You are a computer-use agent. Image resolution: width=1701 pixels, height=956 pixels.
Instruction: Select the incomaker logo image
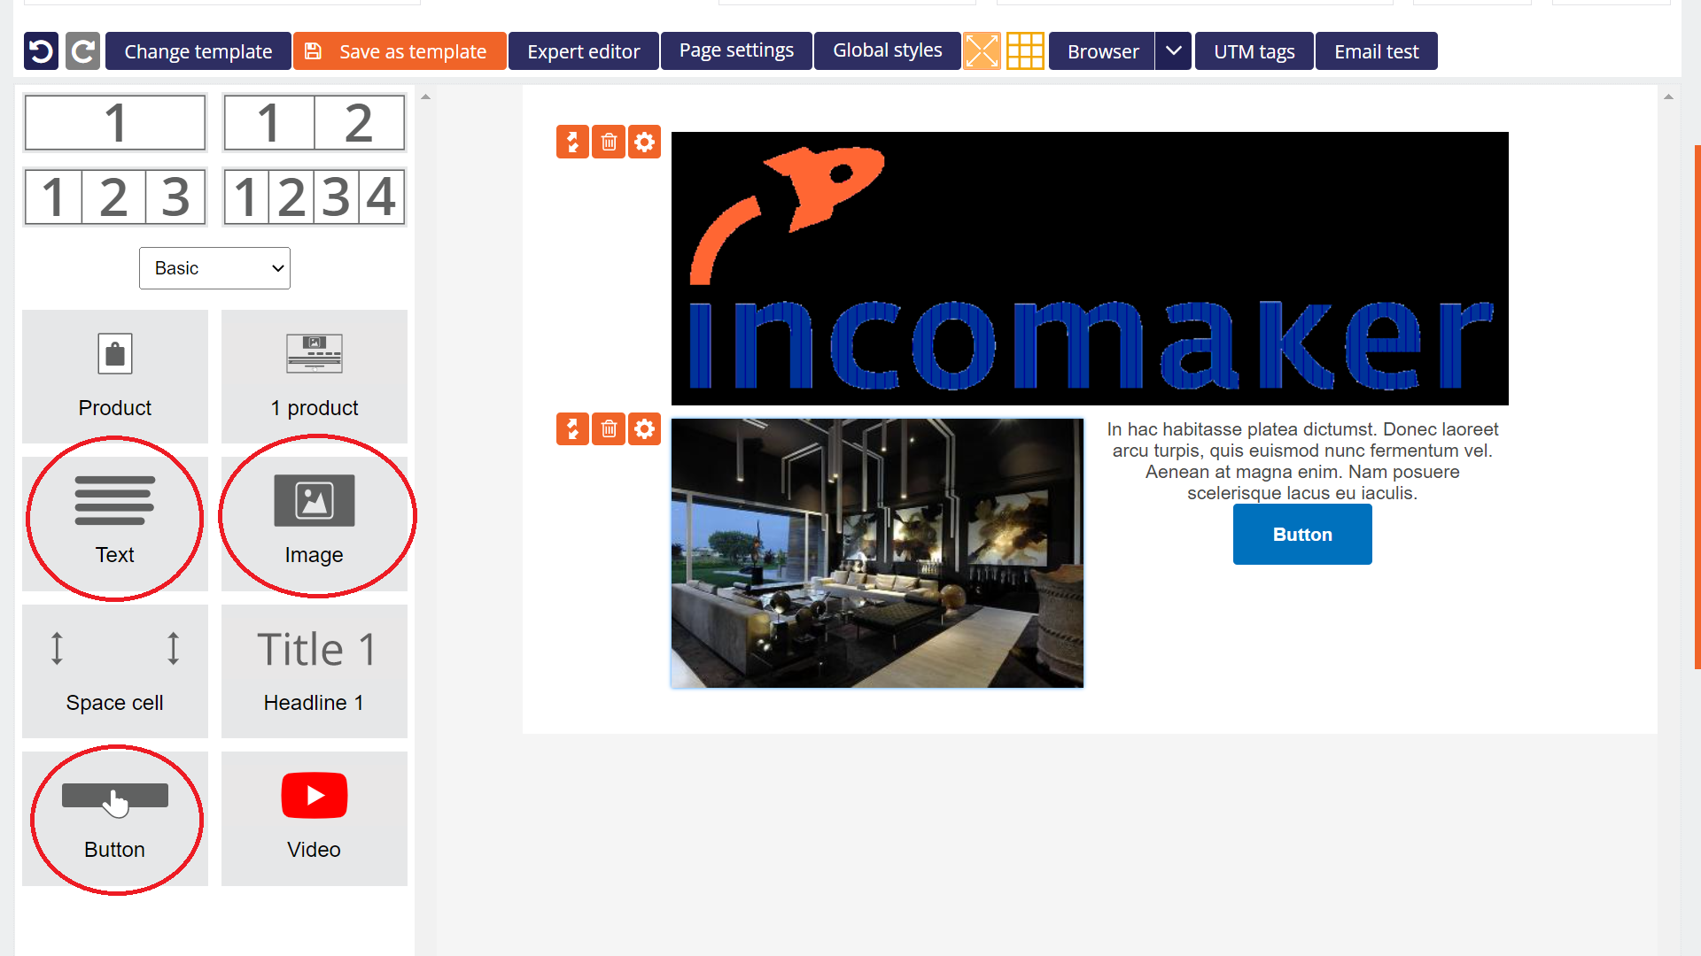[x=1090, y=268]
